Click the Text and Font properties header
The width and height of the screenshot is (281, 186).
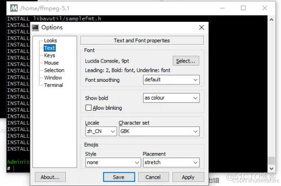142,40
